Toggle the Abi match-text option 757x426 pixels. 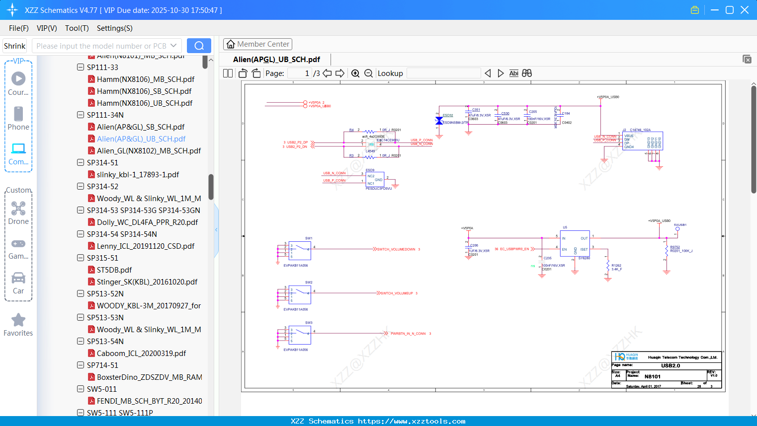coord(513,73)
